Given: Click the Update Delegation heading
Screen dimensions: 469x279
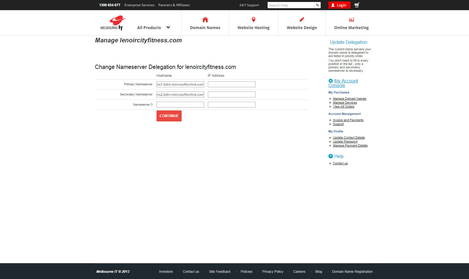Looking at the screenshot, I should coord(349,42).
